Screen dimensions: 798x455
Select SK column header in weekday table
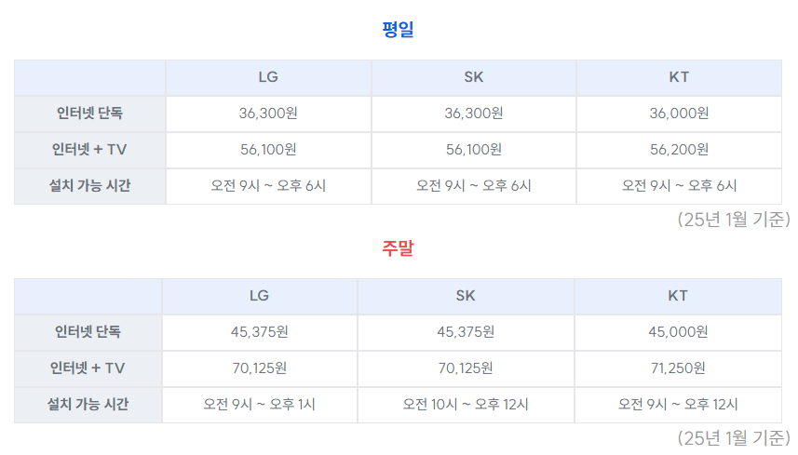pyautogui.click(x=473, y=77)
